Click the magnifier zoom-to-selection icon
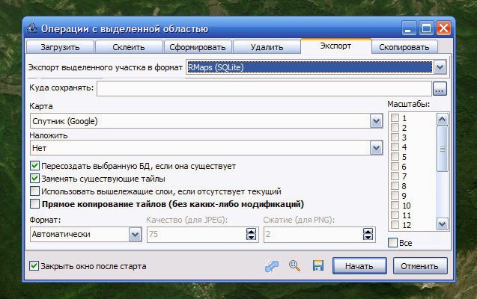 point(294,266)
